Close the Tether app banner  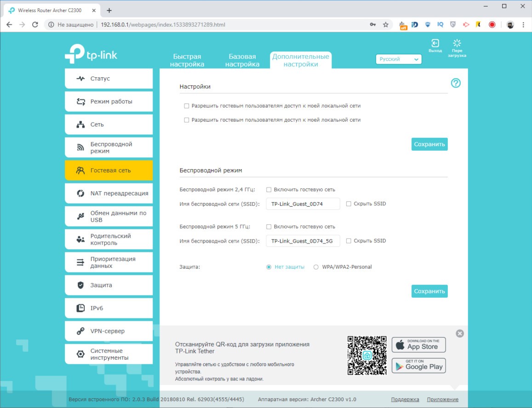tap(460, 334)
